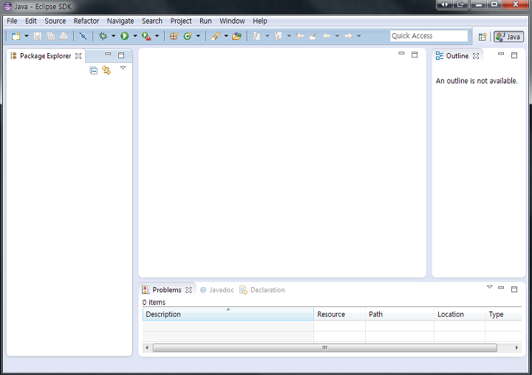Open the New dropdown arrow
Viewport: 532px width, 375px height.
[x=26, y=36]
